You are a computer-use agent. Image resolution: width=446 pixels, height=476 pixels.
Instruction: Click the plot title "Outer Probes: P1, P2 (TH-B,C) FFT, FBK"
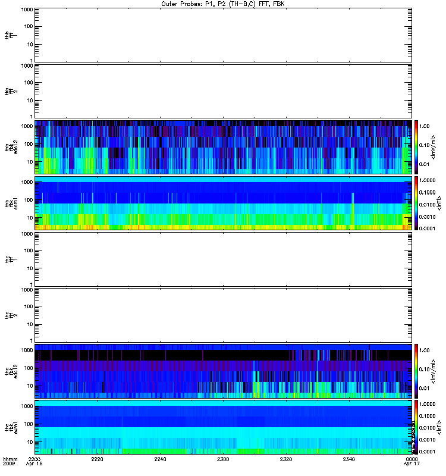pyautogui.click(x=223, y=4)
